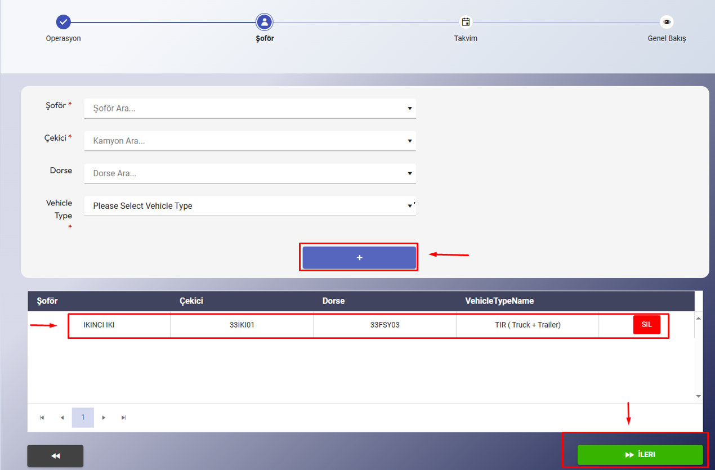715x470 pixels.
Task: Proceed with green İLERİ button
Action: 640,455
